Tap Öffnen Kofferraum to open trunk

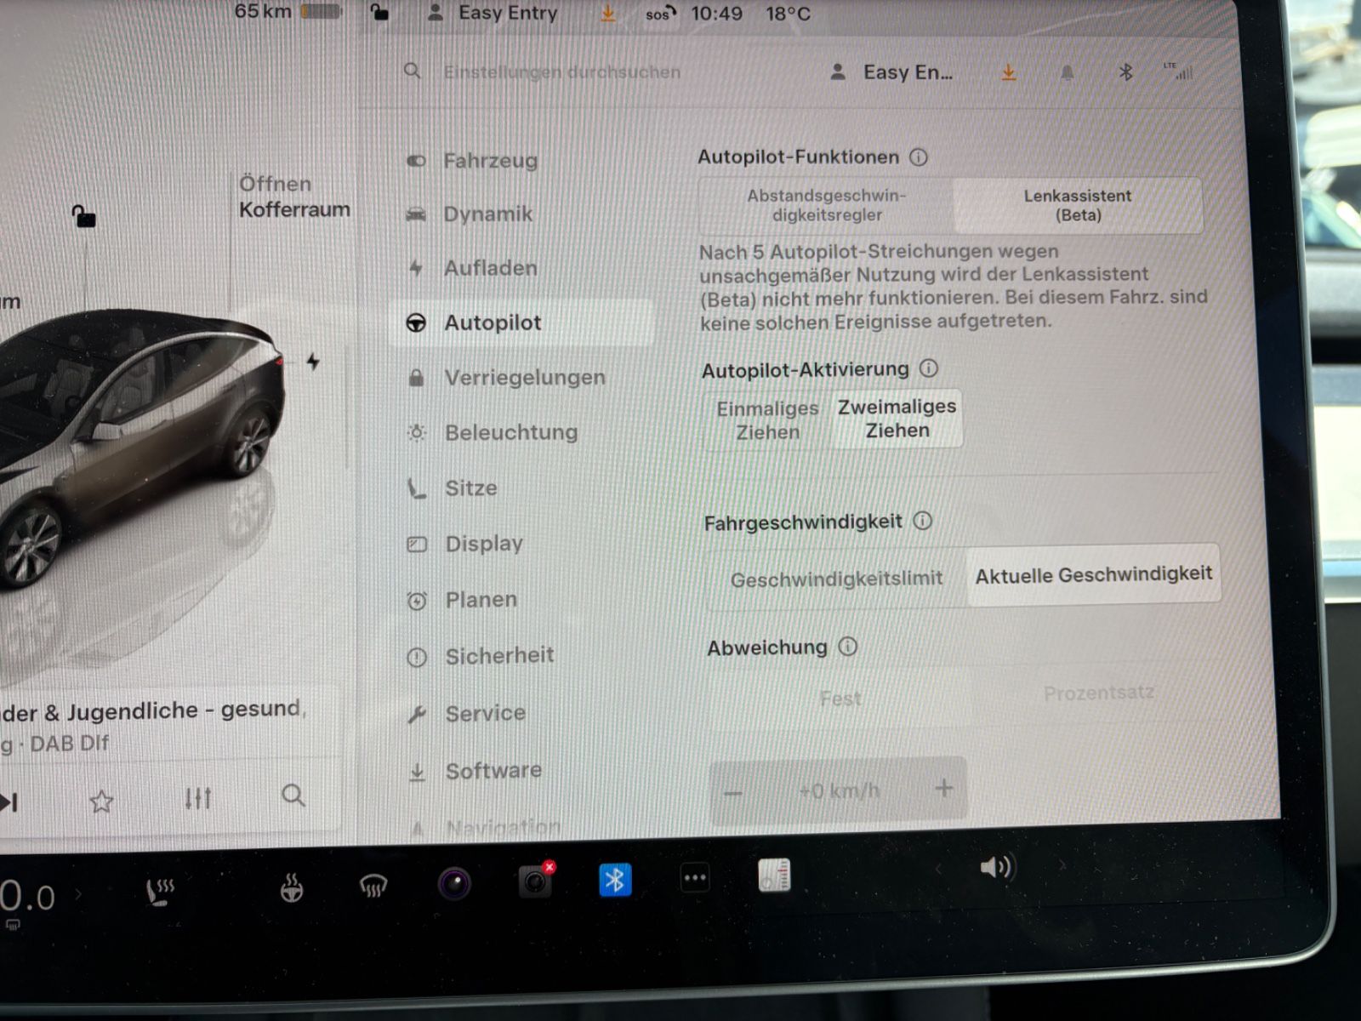(293, 197)
